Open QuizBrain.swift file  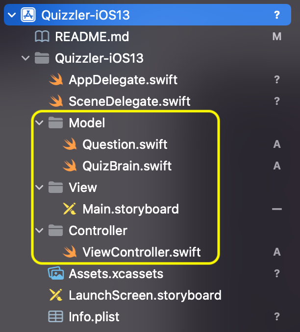127,166
